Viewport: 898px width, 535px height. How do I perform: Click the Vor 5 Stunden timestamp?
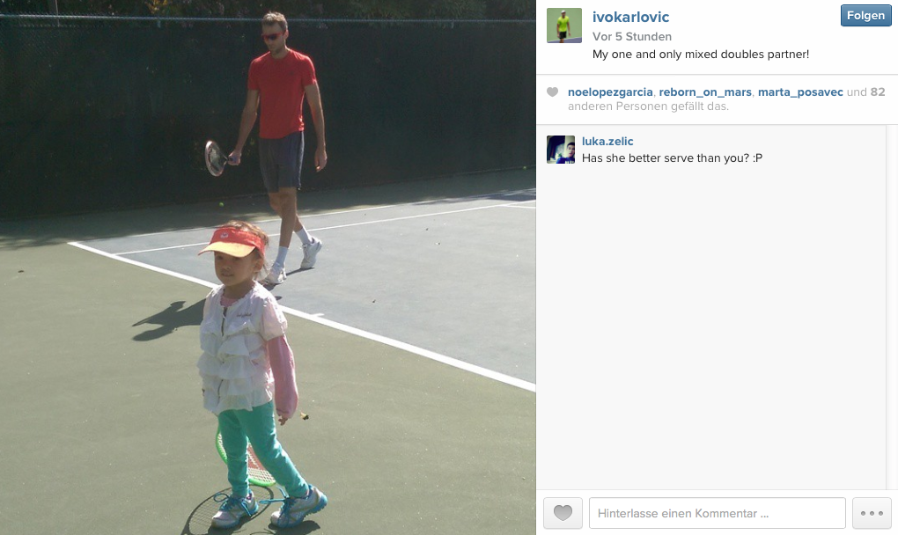pyautogui.click(x=632, y=37)
